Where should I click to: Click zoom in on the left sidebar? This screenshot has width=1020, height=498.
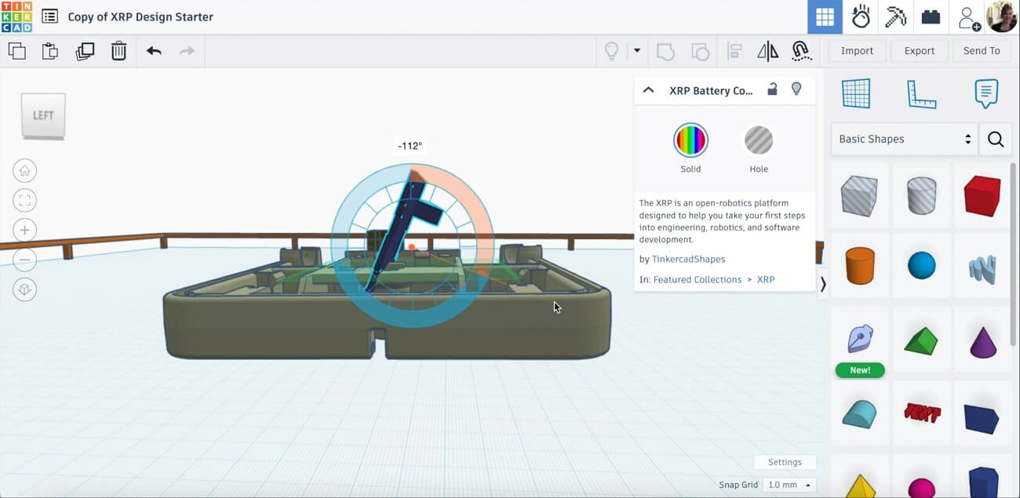coord(24,230)
